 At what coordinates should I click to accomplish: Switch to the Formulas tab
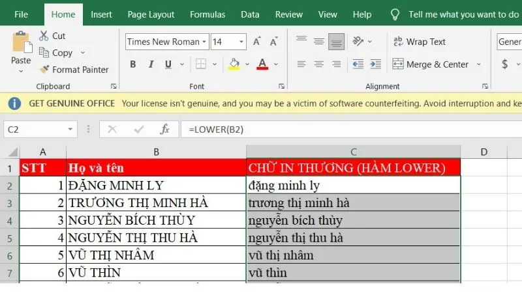tap(207, 14)
